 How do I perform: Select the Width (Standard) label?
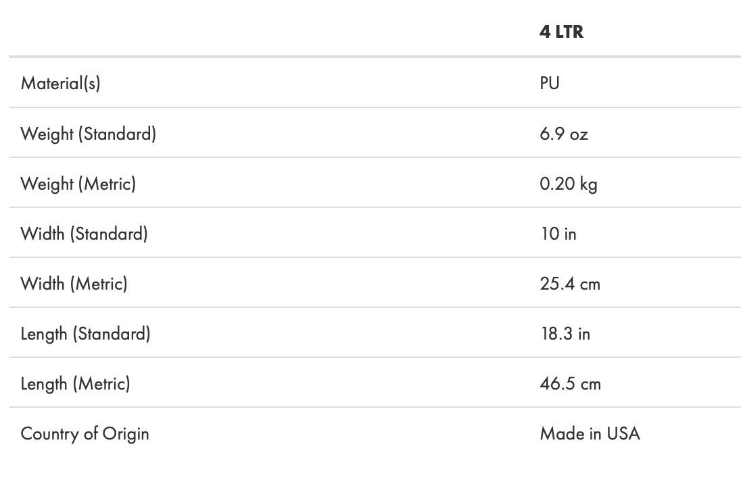[x=84, y=234]
